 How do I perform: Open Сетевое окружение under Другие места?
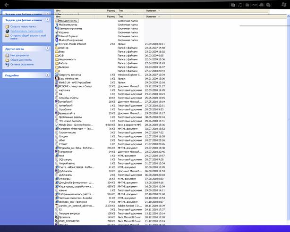pos(22,65)
